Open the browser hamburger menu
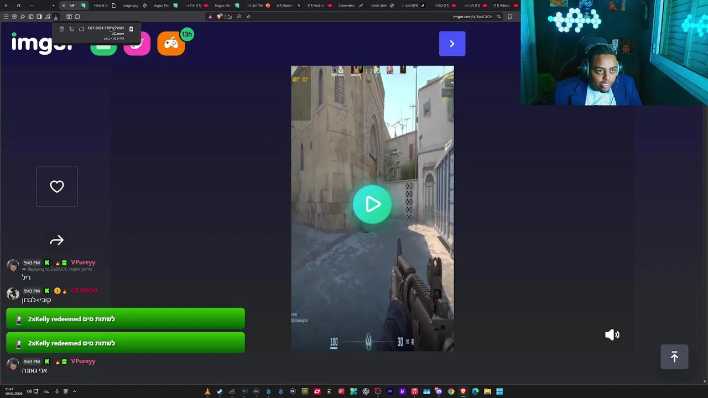 tap(6, 17)
